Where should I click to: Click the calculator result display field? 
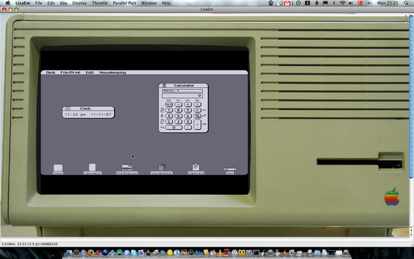182,95
